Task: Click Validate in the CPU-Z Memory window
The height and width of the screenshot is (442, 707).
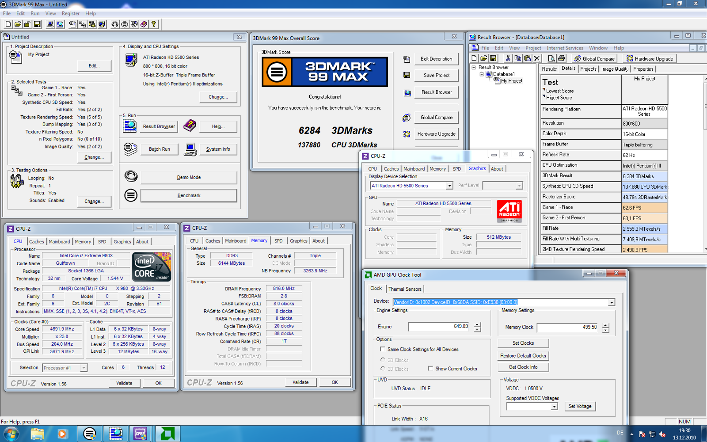Action: tap(300, 382)
